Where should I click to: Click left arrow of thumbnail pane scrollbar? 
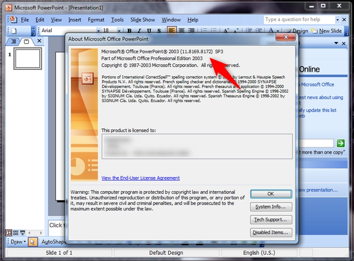click(29, 233)
